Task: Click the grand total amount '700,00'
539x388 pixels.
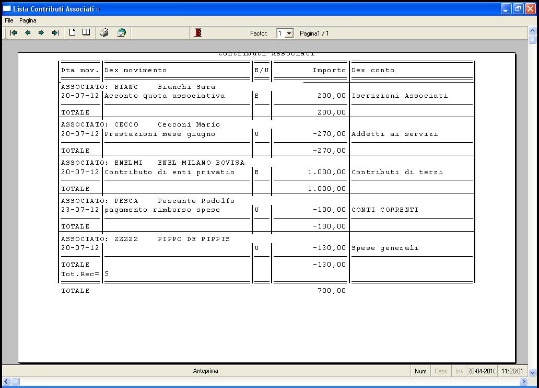Action: point(332,291)
